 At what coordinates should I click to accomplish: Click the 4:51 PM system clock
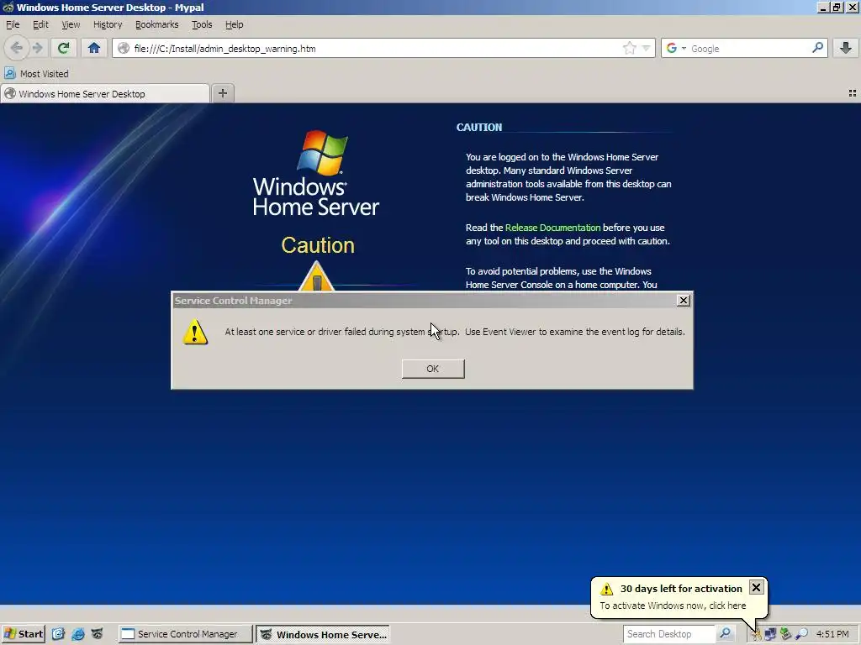coord(832,634)
